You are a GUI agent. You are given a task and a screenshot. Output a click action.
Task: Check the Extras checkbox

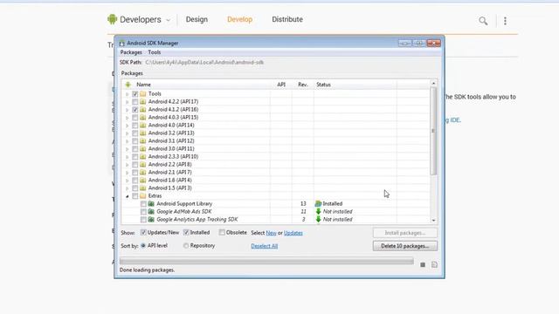pyautogui.click(x=135, y=195)
